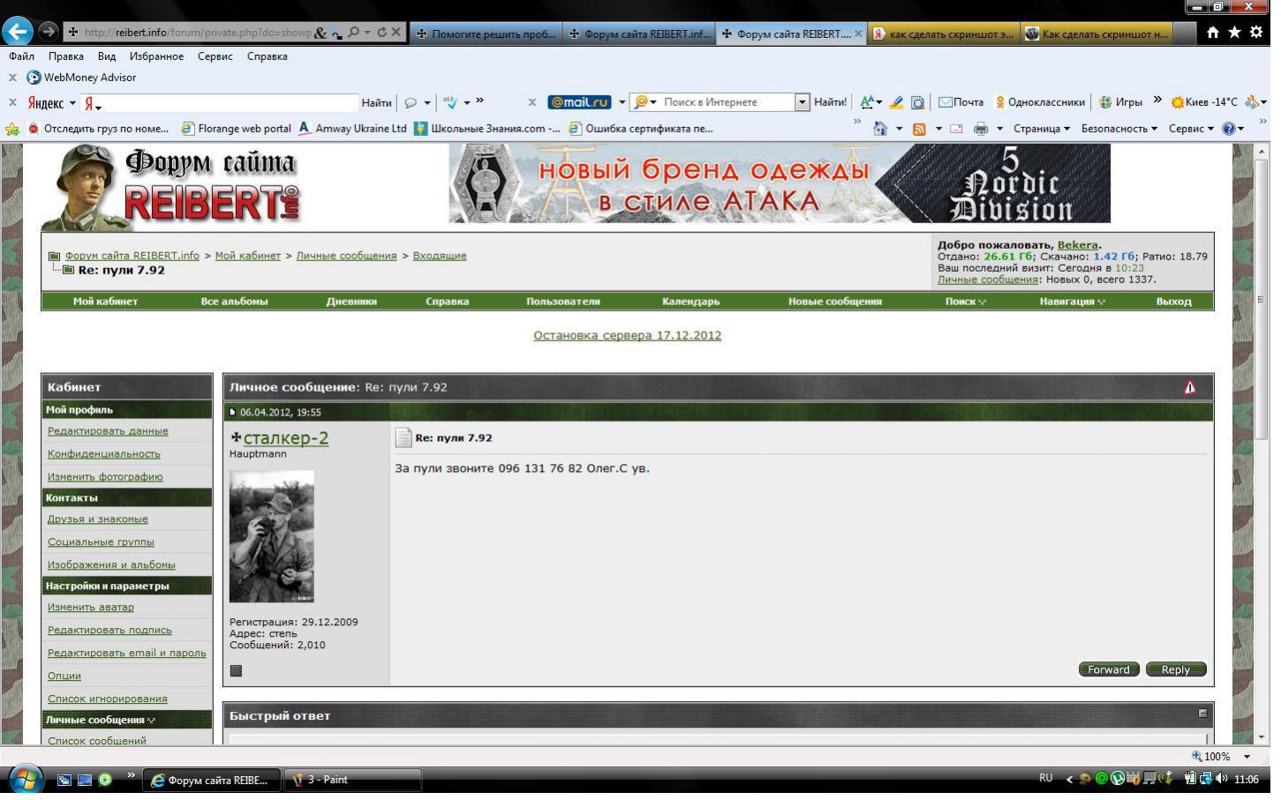Expand the command bar Сервис dropdown
The height and width of the screenshot is (800, 1281).
click(1191, 129)
